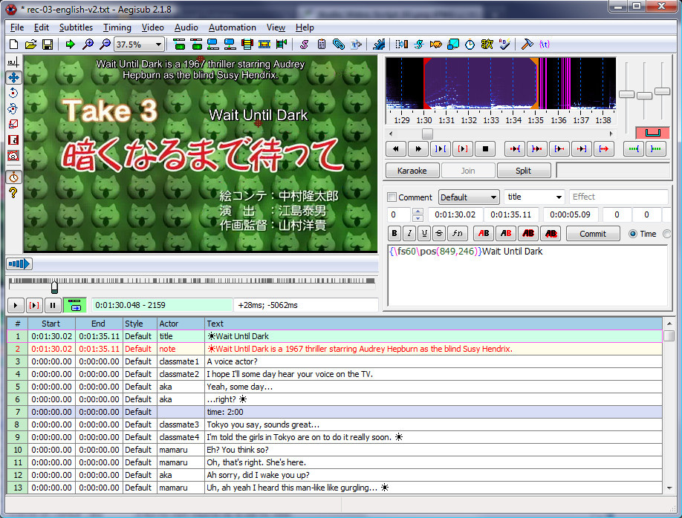Open the font face chooser button
This screenshot has height=518, width=682.
[x=458, y=234]
